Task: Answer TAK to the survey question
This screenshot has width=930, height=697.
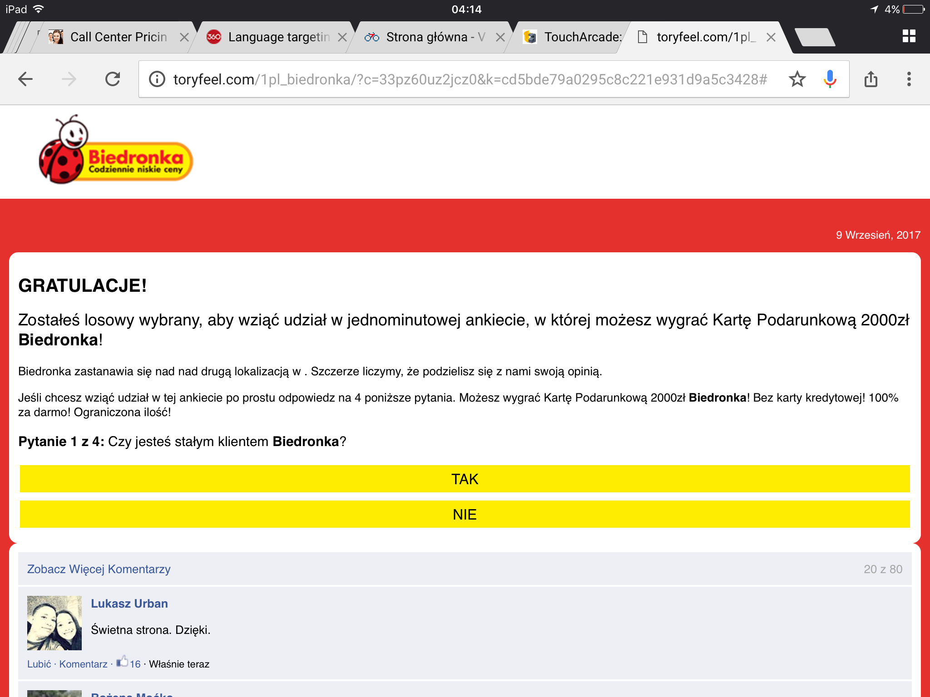Action: 465,479
